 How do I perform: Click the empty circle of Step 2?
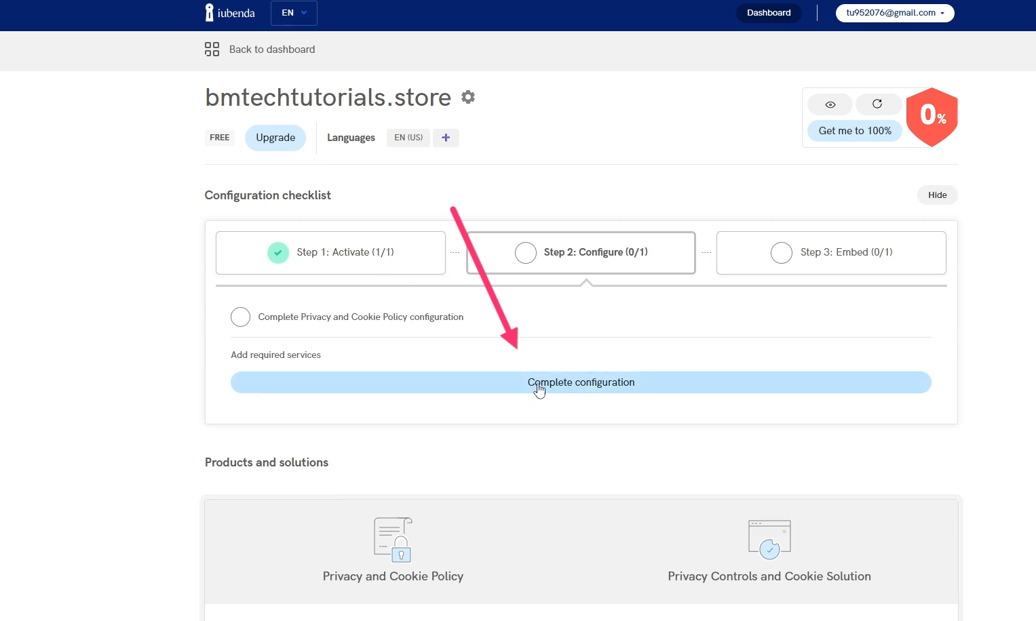(526, 253)
